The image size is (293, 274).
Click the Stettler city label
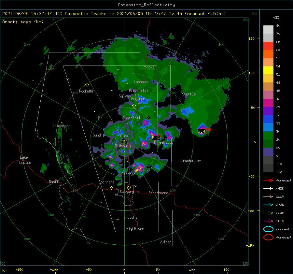click(190, 94)
